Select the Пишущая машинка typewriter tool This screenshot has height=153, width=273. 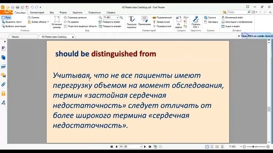(x=131, y=22)
